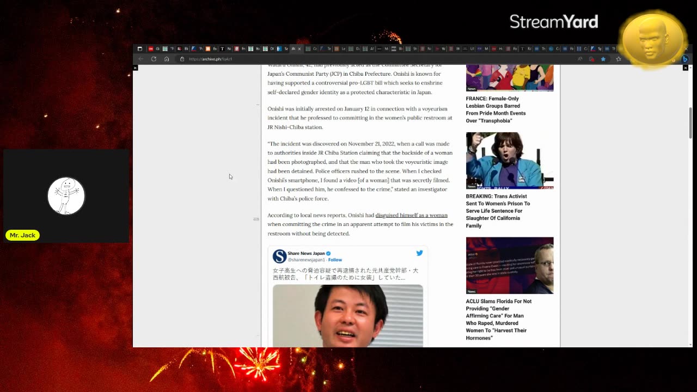
Task: Open the Bing icon at toolbar right
Action: (685, 59)
